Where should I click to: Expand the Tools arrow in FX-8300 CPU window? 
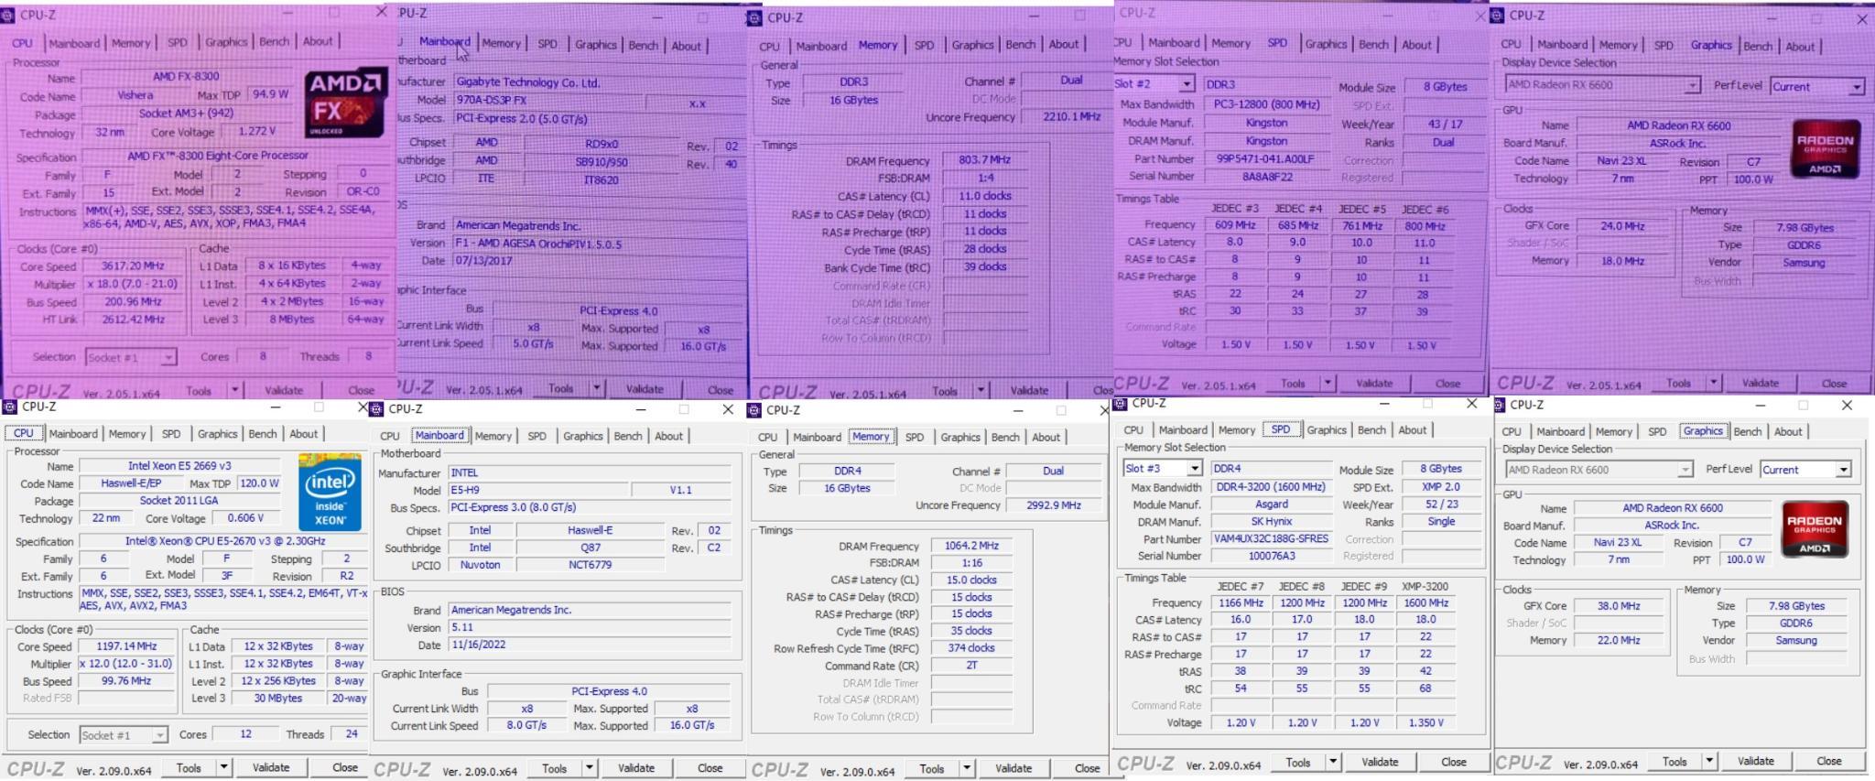[234, 390]
